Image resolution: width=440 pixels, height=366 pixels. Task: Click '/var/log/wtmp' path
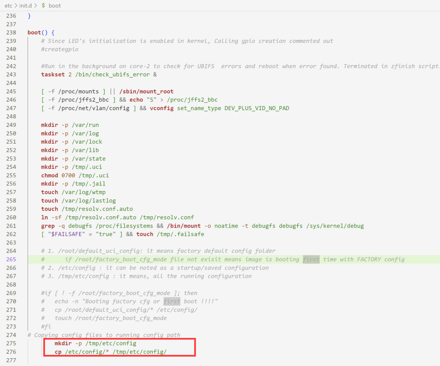pos(84,192)
